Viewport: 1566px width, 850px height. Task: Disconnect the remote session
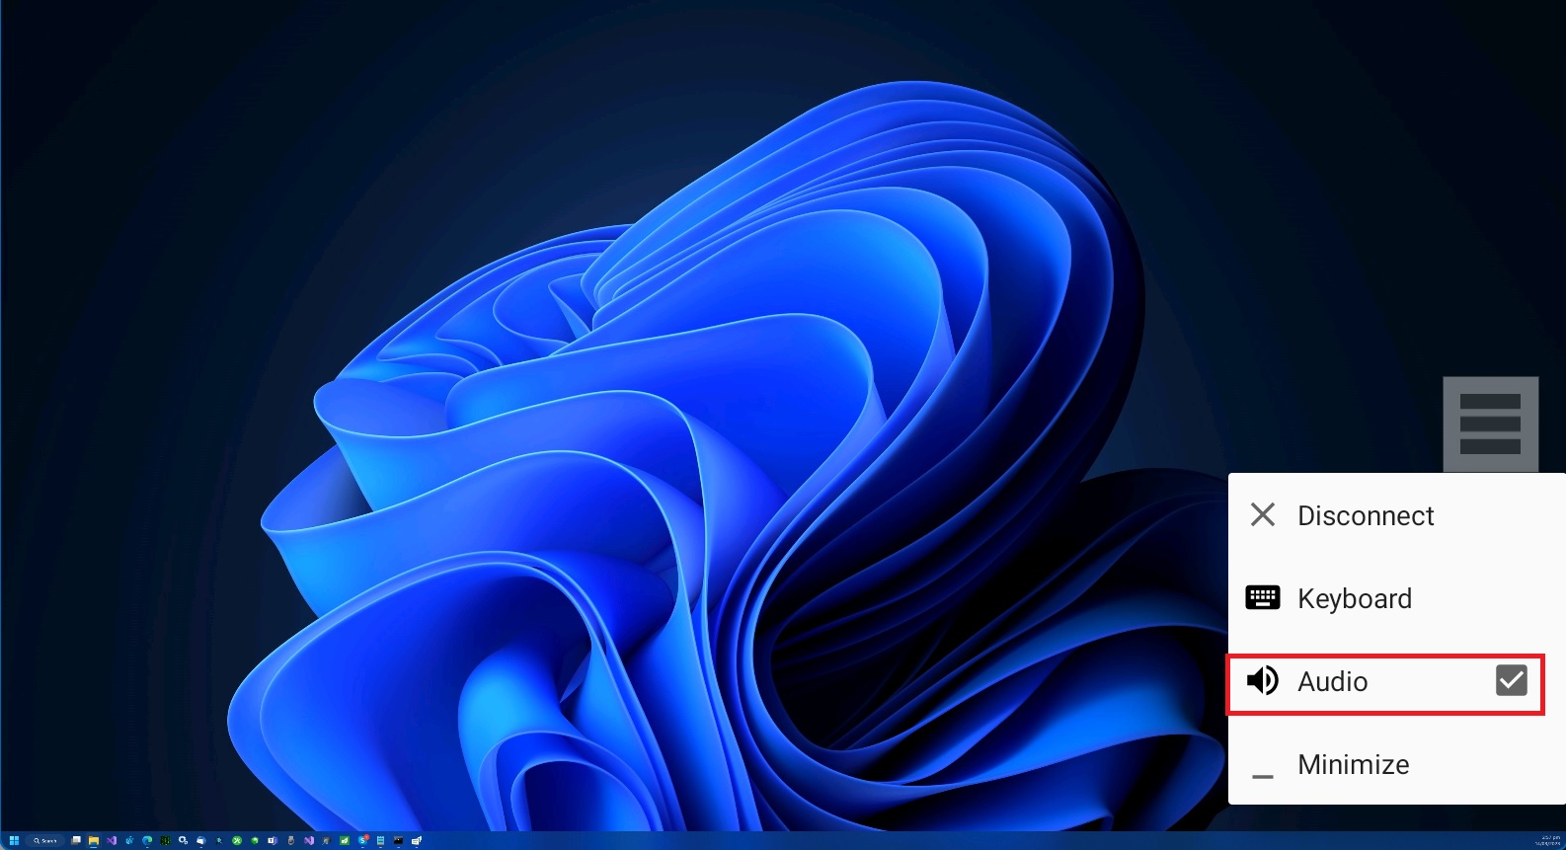[1396, 515]
